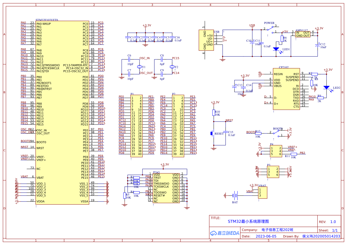The image size is (347, 245).
Task: Click the STM32F103VET6 part name label
Action: (x=47, y=20)
